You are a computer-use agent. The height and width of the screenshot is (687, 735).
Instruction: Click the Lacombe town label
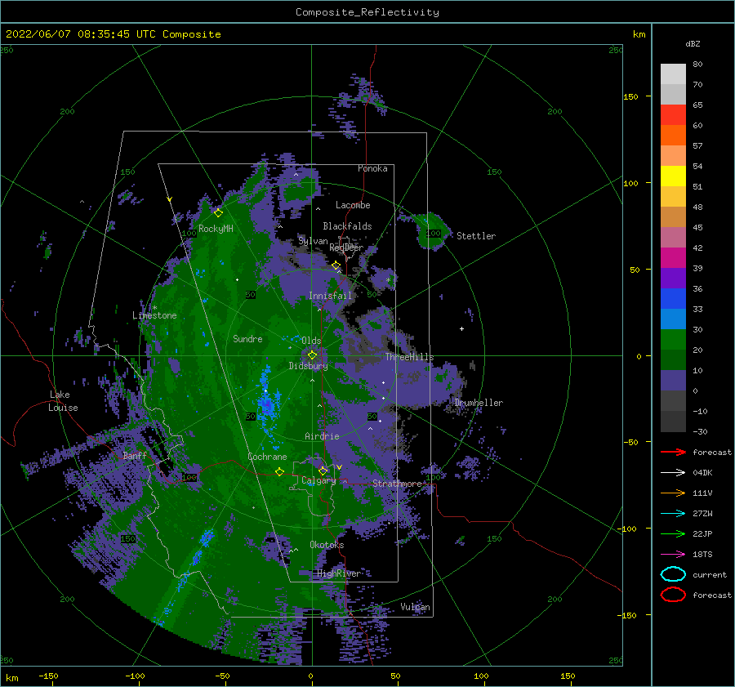353,205
